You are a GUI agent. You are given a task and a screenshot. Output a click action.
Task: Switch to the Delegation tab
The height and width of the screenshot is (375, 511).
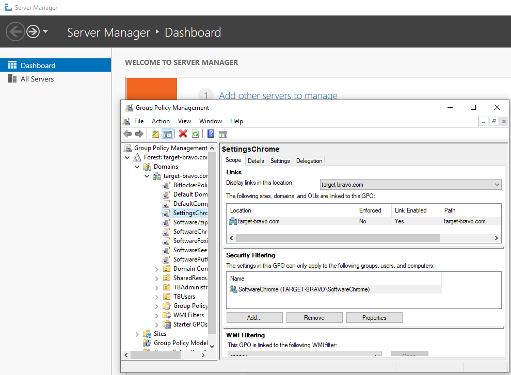pos(309,160)
